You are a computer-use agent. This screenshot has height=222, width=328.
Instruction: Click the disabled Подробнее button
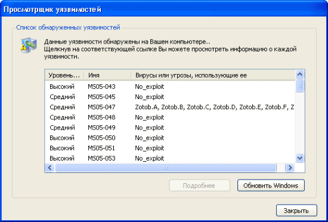[199, 186]
